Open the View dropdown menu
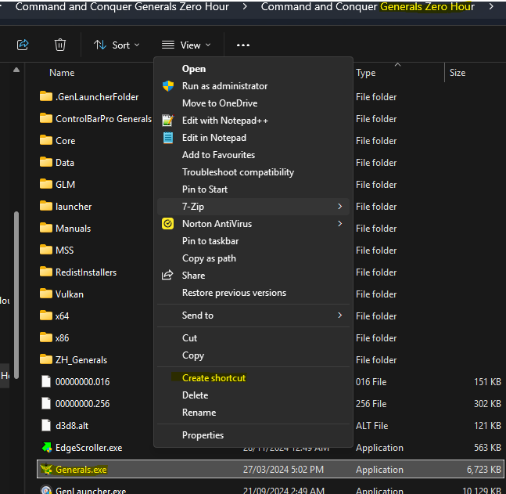The image size is (506, 494). 186,45
